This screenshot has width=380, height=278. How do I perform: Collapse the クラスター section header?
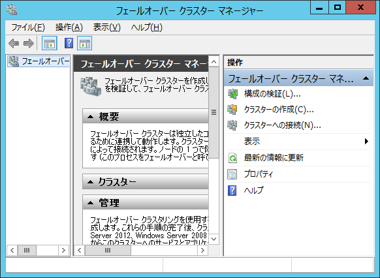pyautogui.click(x=90, y=181)
